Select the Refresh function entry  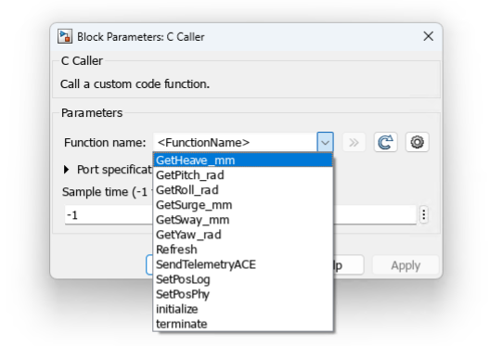tap(243, 250)
